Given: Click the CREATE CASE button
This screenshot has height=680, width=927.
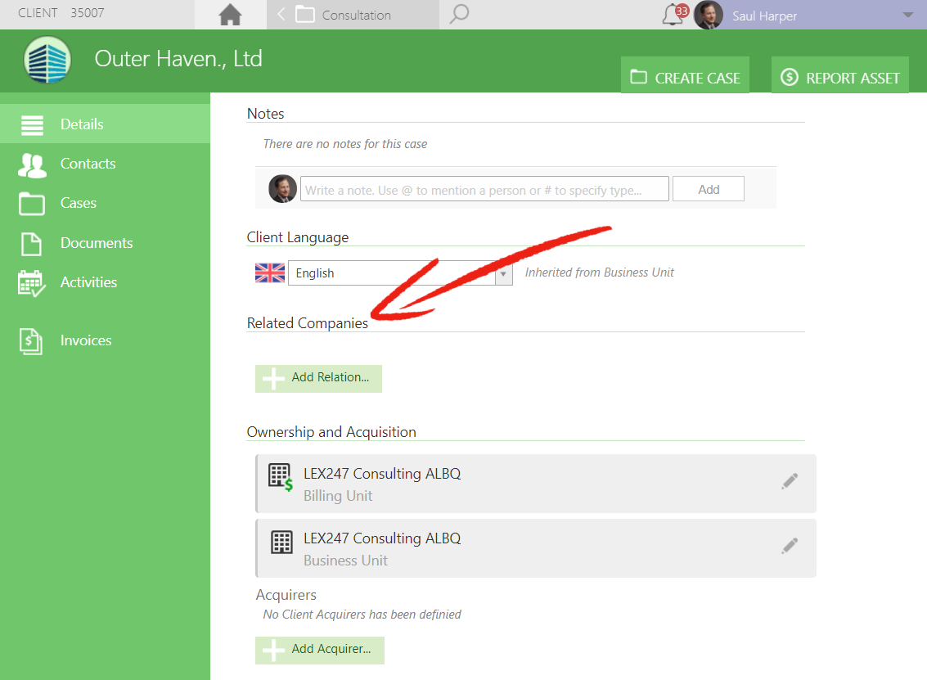Looking at the screenshot, I should pos(685,75).
